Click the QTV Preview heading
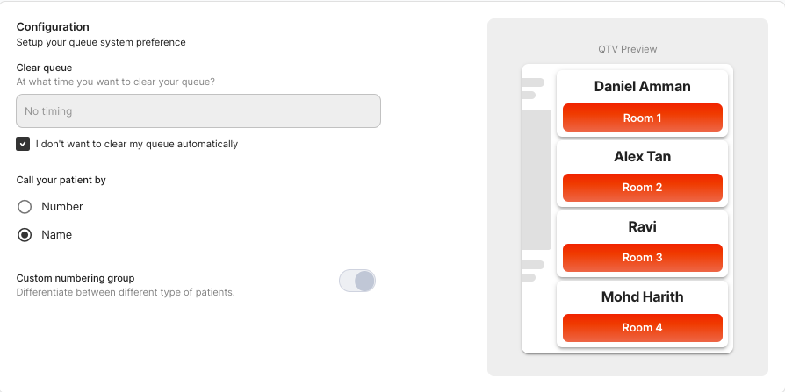The image size is (785, 392). click(627, 49)
